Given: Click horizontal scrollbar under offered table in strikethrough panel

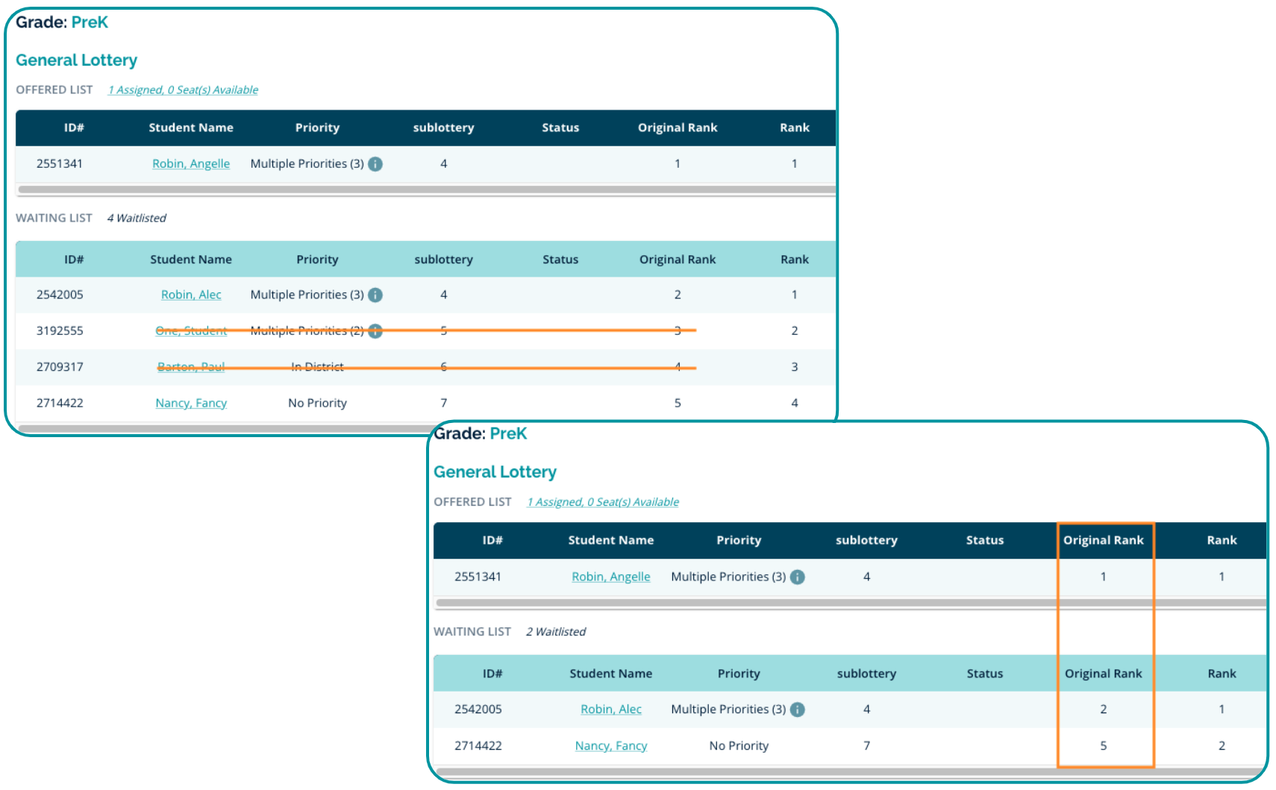Looking at the screenshot, I should point(425,189).
